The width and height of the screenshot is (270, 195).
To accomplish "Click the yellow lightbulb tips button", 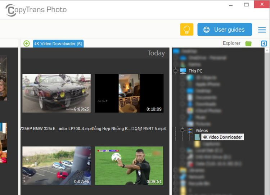I will click(x=186, y=30).
